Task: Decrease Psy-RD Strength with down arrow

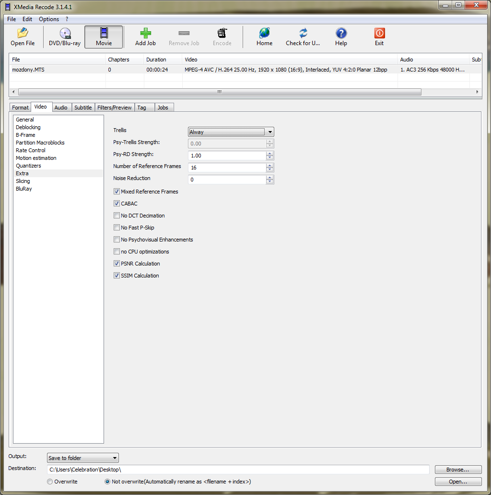Action: click(269, 157)
